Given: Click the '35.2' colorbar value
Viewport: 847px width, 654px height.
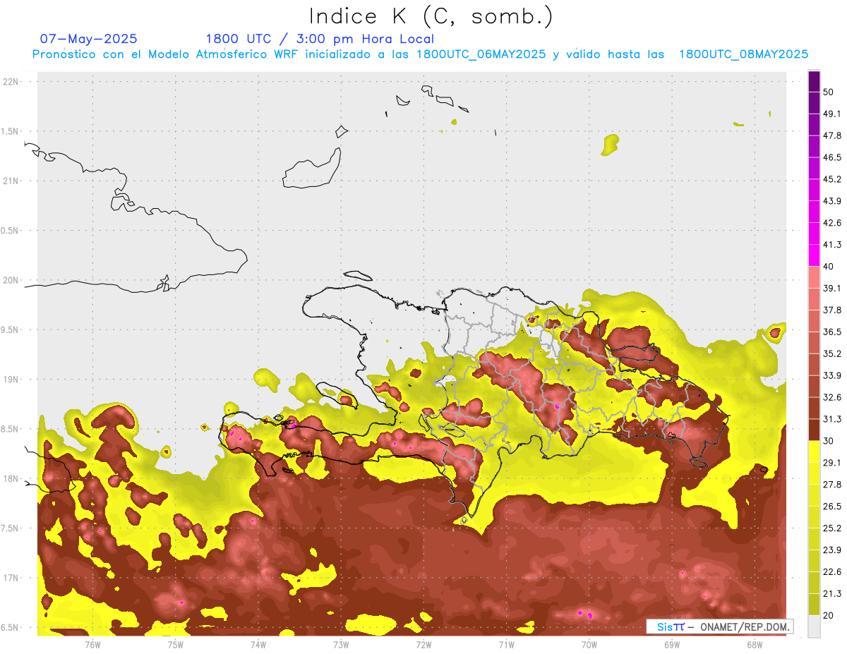Looking at the screenshot, I should tap(832, 353).
